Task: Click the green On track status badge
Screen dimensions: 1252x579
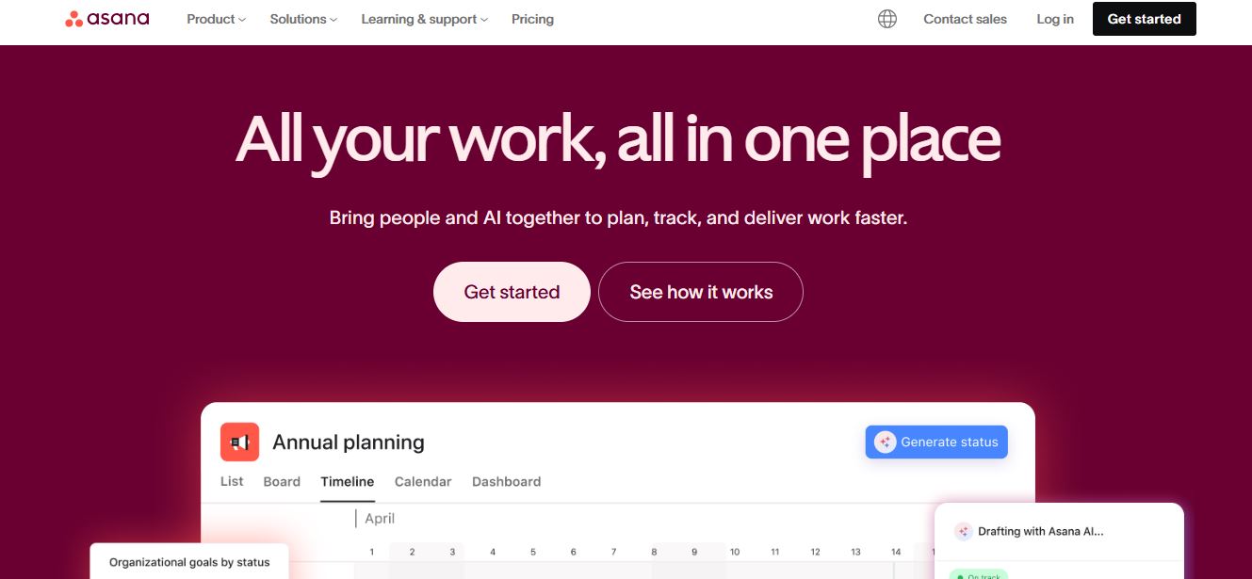Action: point(981,575)
